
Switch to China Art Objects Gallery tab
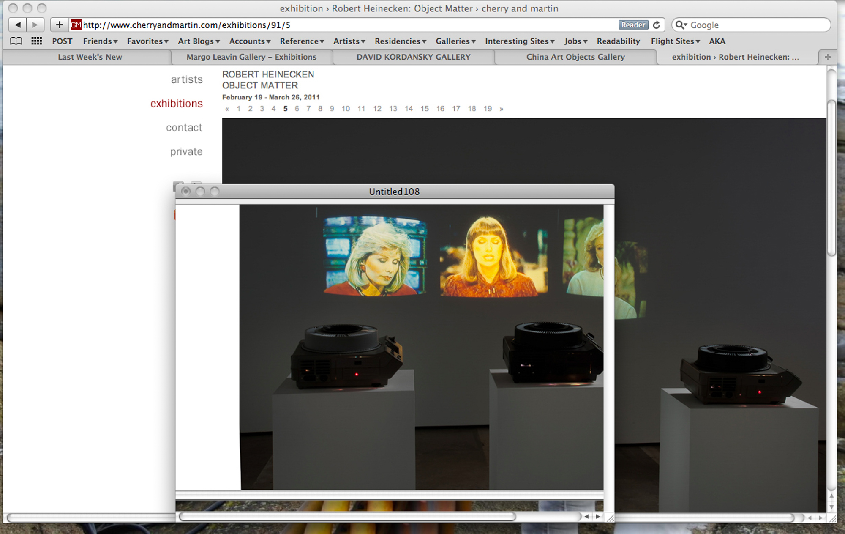575,57
